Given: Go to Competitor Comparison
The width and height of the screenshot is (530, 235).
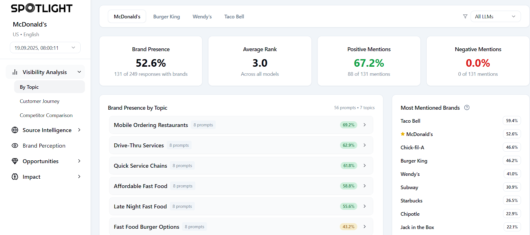Looking at the screenshot, I should (46, 115).
